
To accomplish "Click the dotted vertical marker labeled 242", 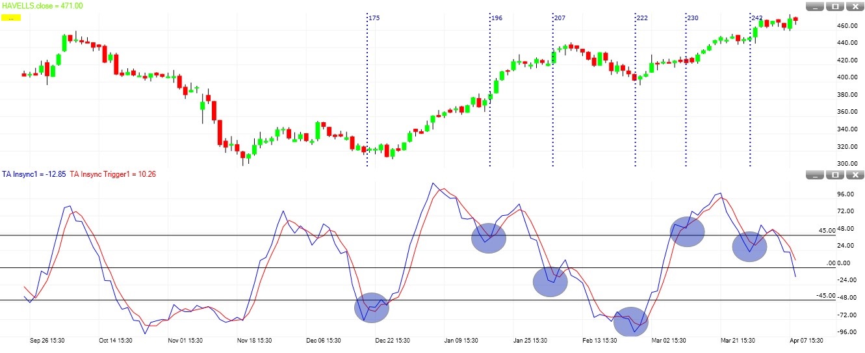I will pos(750,91).
